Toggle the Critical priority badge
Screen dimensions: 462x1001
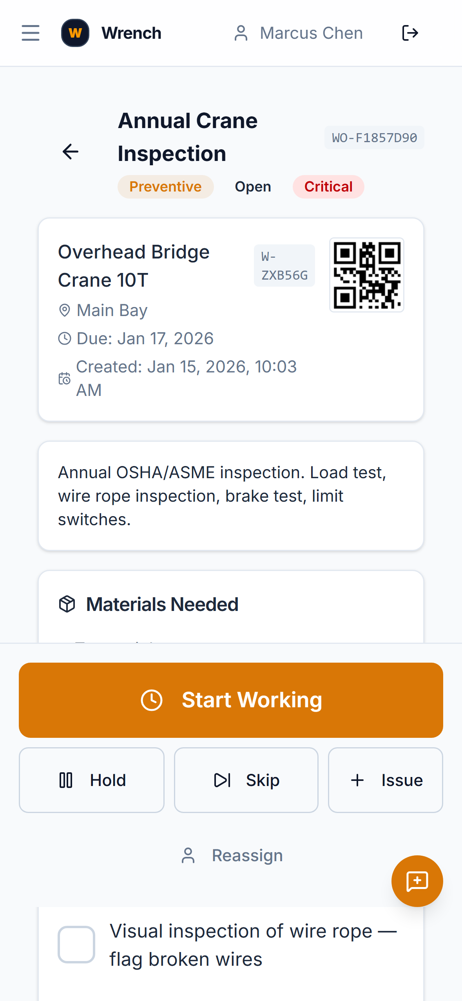pyautogui.click(x=328, y=187)
